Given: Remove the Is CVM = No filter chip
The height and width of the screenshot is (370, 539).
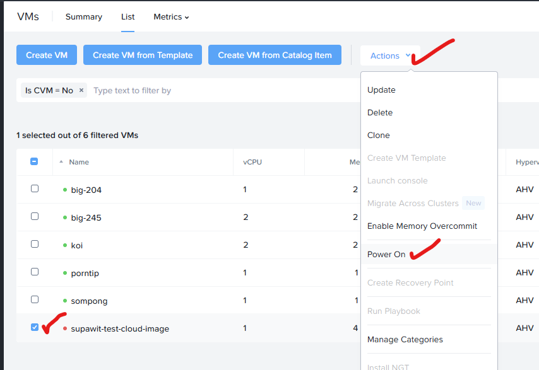Looking at the screenshot, I should click(81, 91).
